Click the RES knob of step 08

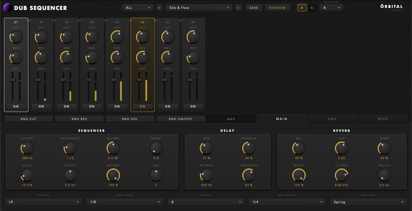[x=193, y=58]
